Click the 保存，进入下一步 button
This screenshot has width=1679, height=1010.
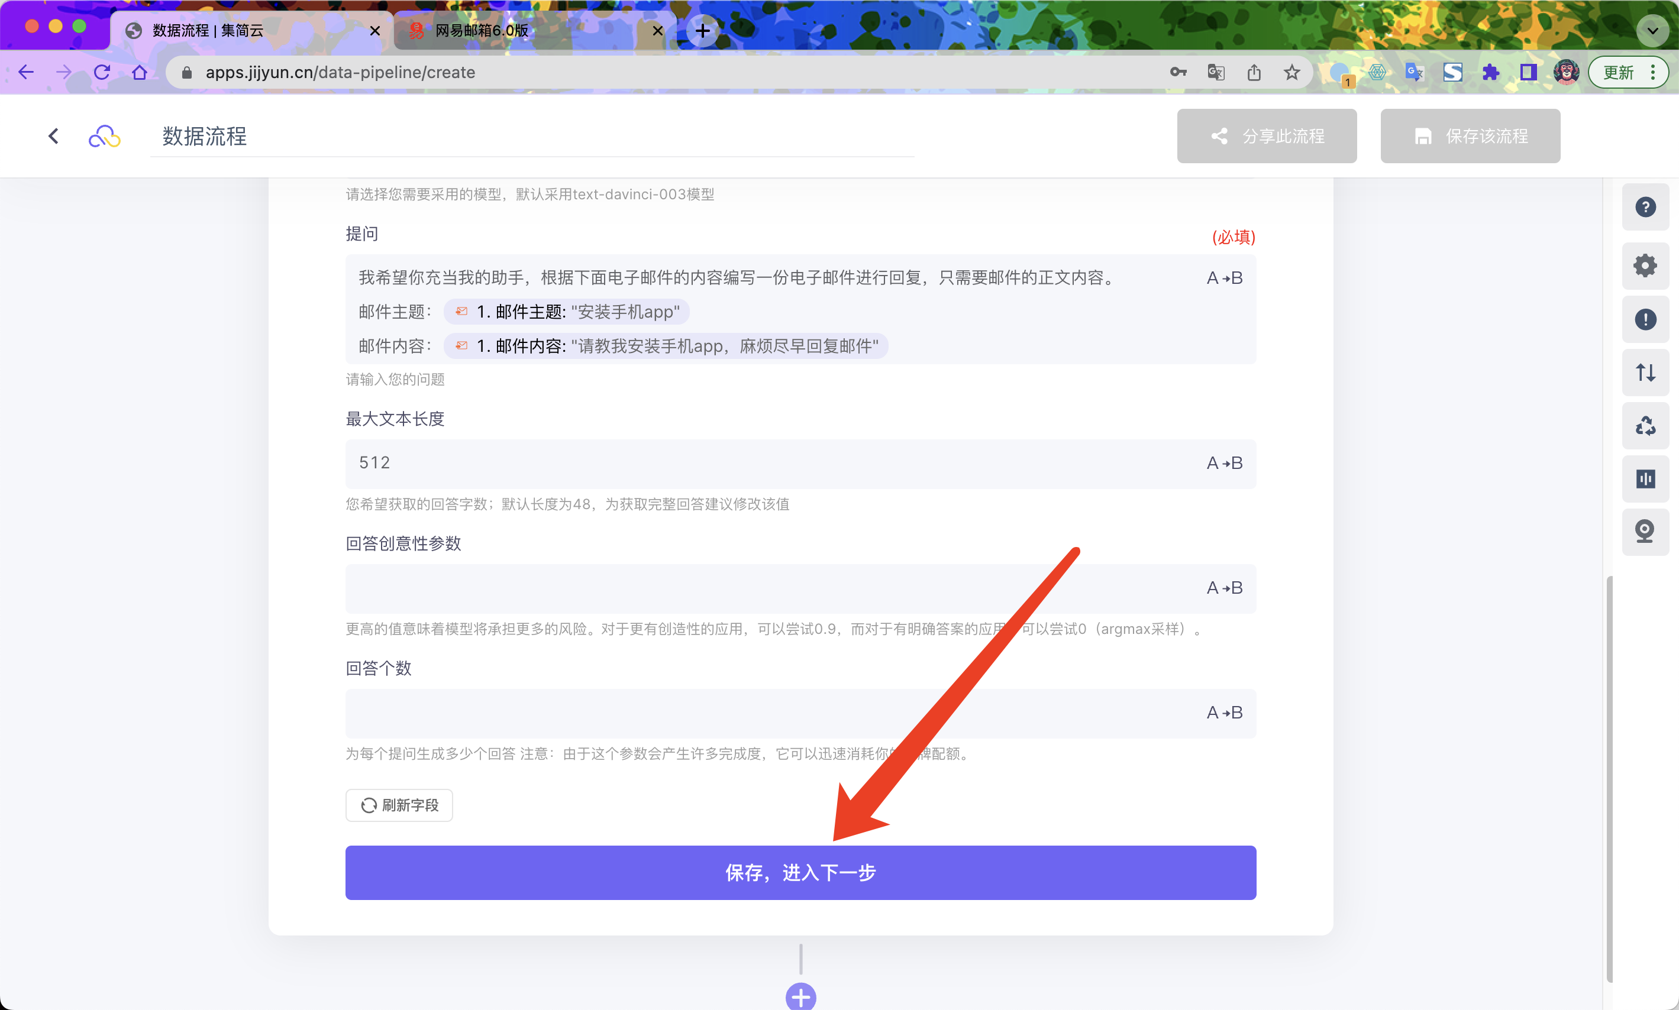800,873
